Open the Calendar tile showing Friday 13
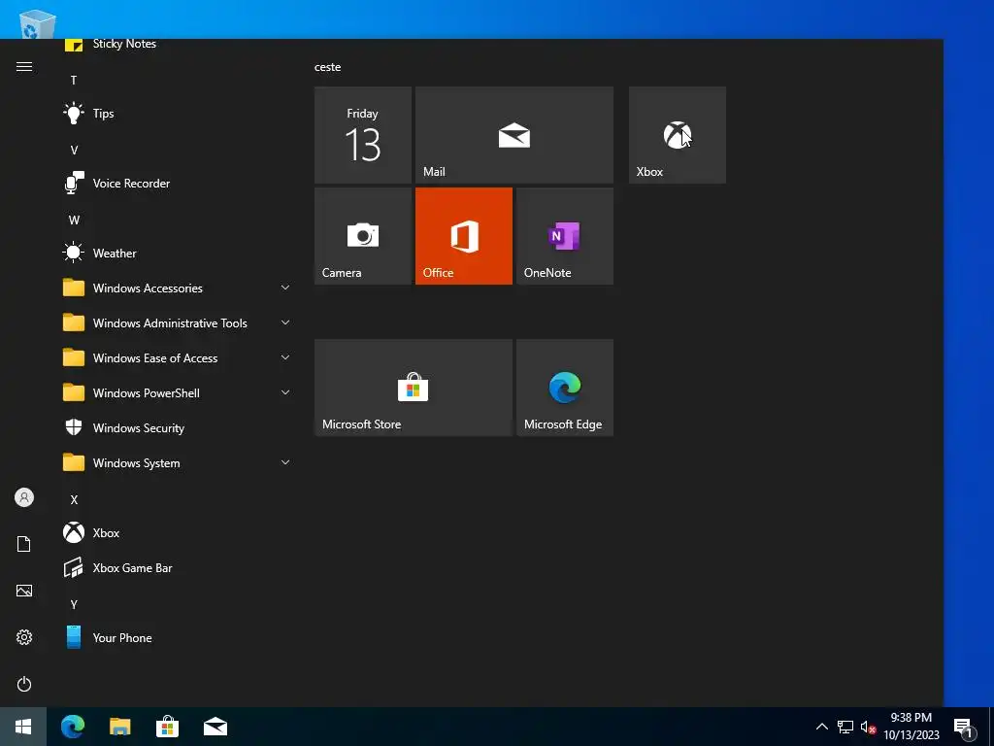Viewport: 994px width, 746px height. 363,135
